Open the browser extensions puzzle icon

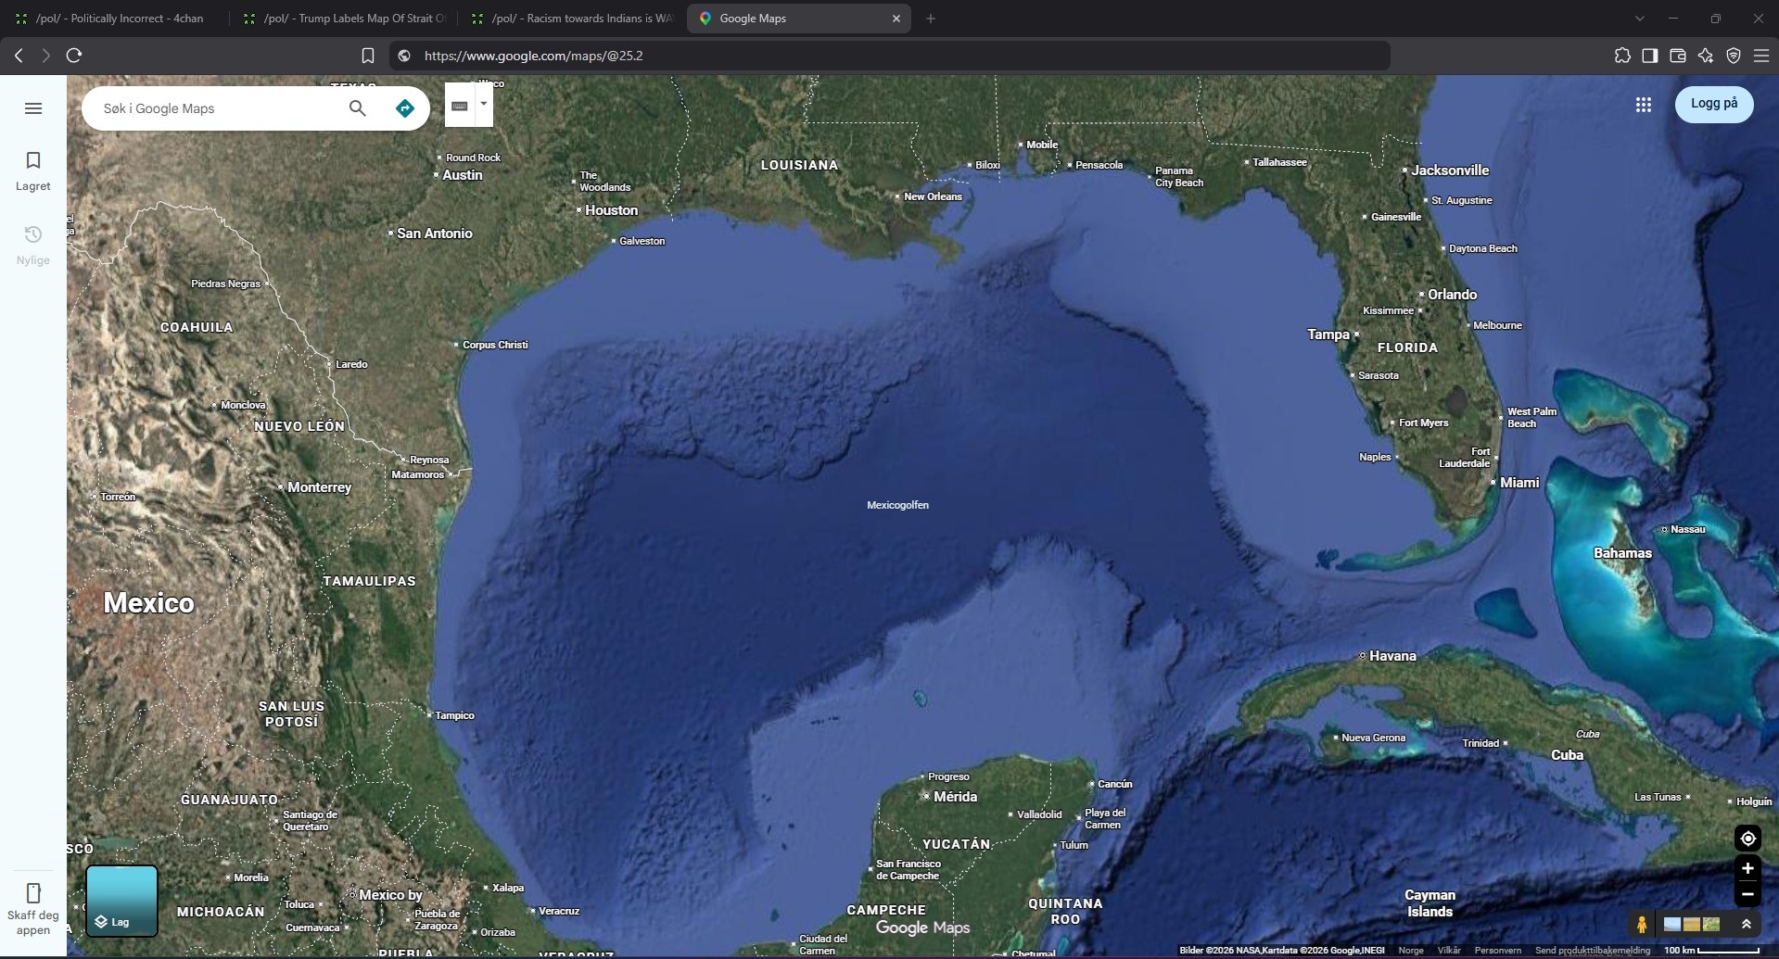pyautogui.click(x=1622, y=56)
